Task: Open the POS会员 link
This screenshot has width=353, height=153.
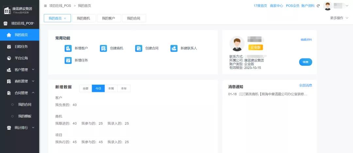Action: [x=293, y=6]
